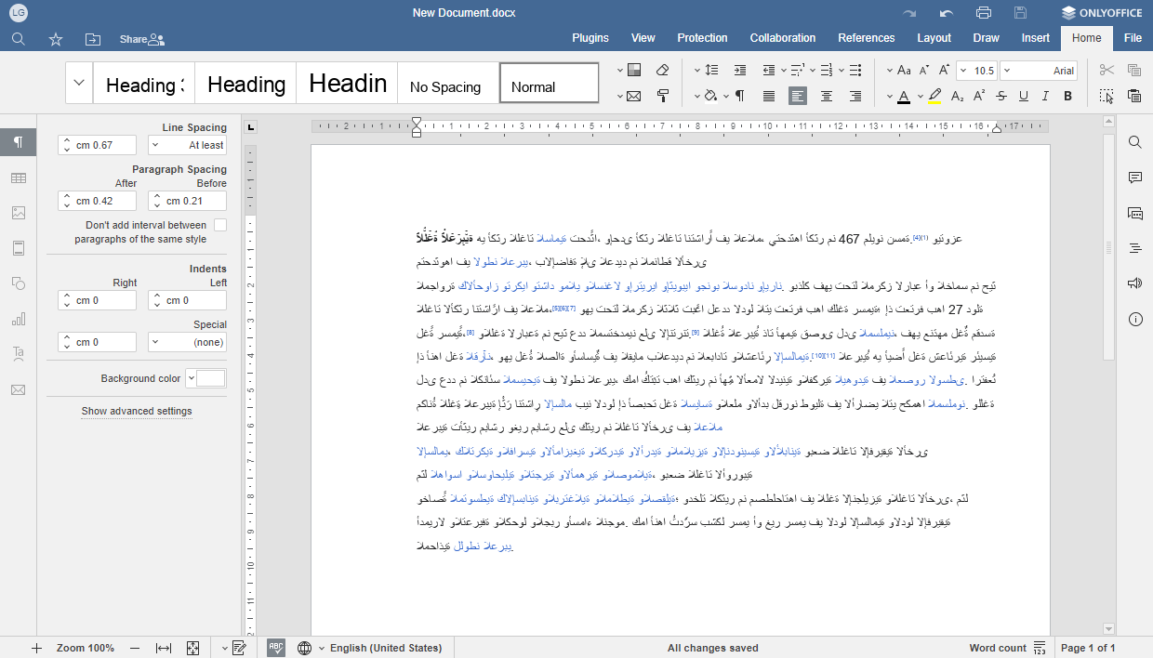Toggle spell checking in status bar
The width and height of the screenshot is (1153, 658).
276,648
